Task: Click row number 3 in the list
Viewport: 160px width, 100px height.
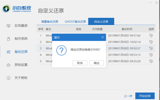Action: coord(41,48)
